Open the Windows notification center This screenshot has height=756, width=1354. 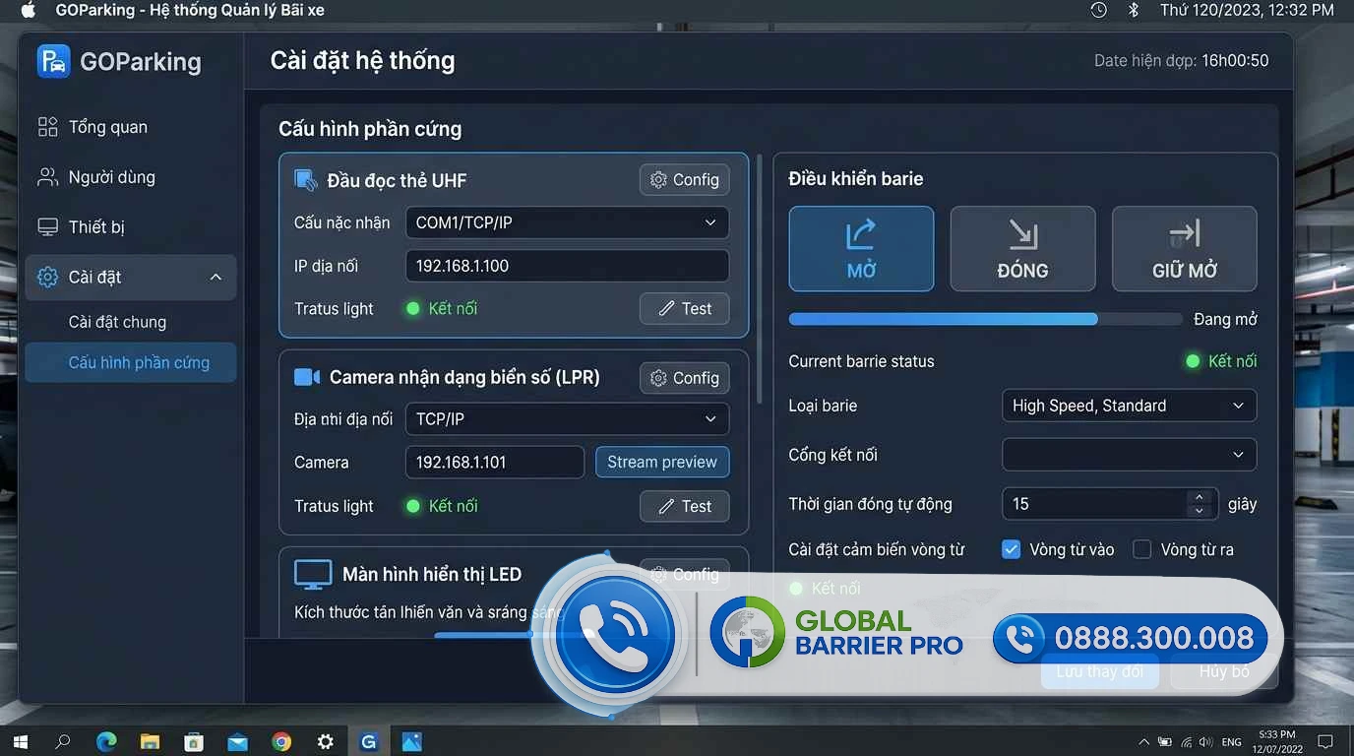1325,741
